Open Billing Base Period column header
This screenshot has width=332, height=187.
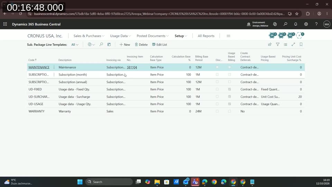202,58
